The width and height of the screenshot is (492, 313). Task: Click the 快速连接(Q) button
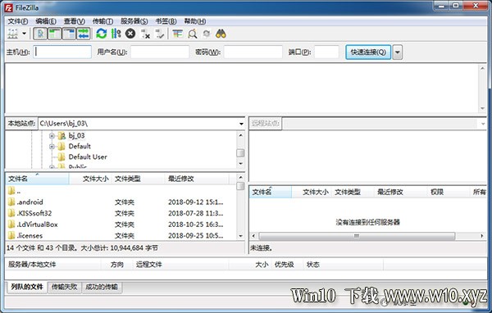pyautogui.click(x=368, y=52)
